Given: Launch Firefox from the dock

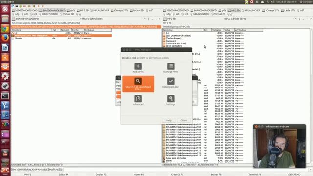Looking at the screenshot, I should (5, 38).
